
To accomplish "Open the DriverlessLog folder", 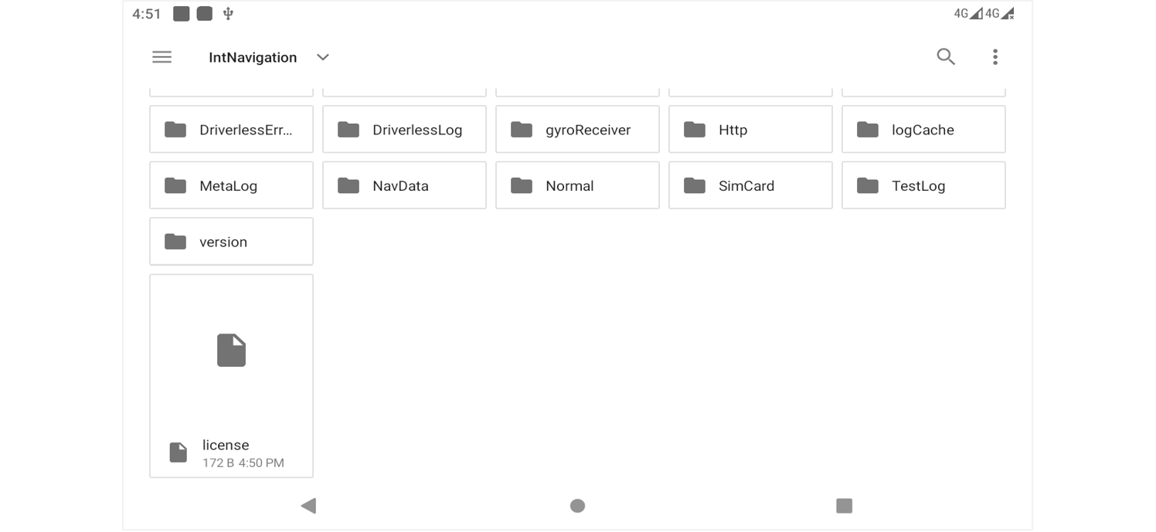I will [x=404, y=130].
